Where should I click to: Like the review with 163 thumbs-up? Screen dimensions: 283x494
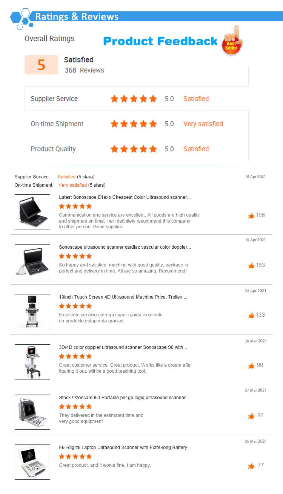(251, 265)
